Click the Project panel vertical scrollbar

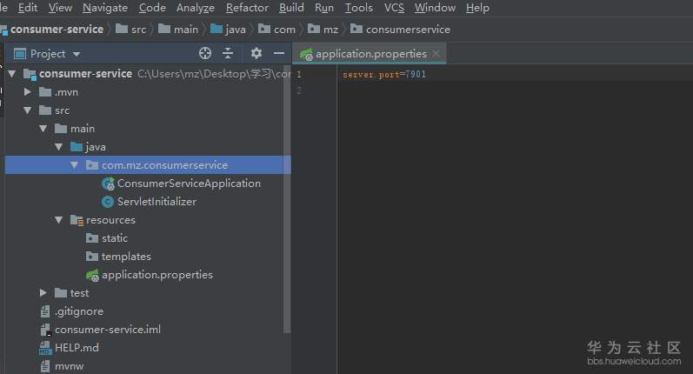(x=287, y=199)
